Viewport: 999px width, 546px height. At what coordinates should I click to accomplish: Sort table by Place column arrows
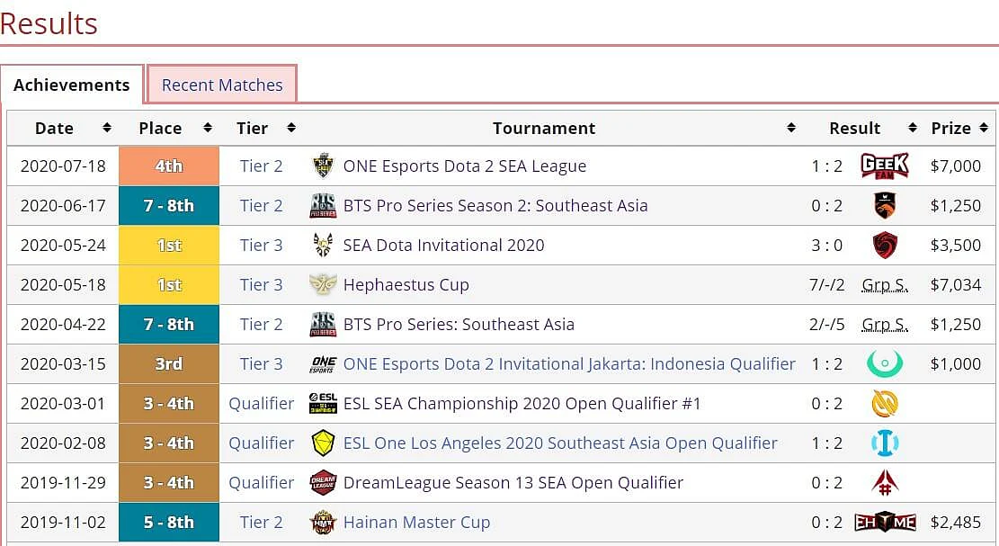tap(208, 128)
